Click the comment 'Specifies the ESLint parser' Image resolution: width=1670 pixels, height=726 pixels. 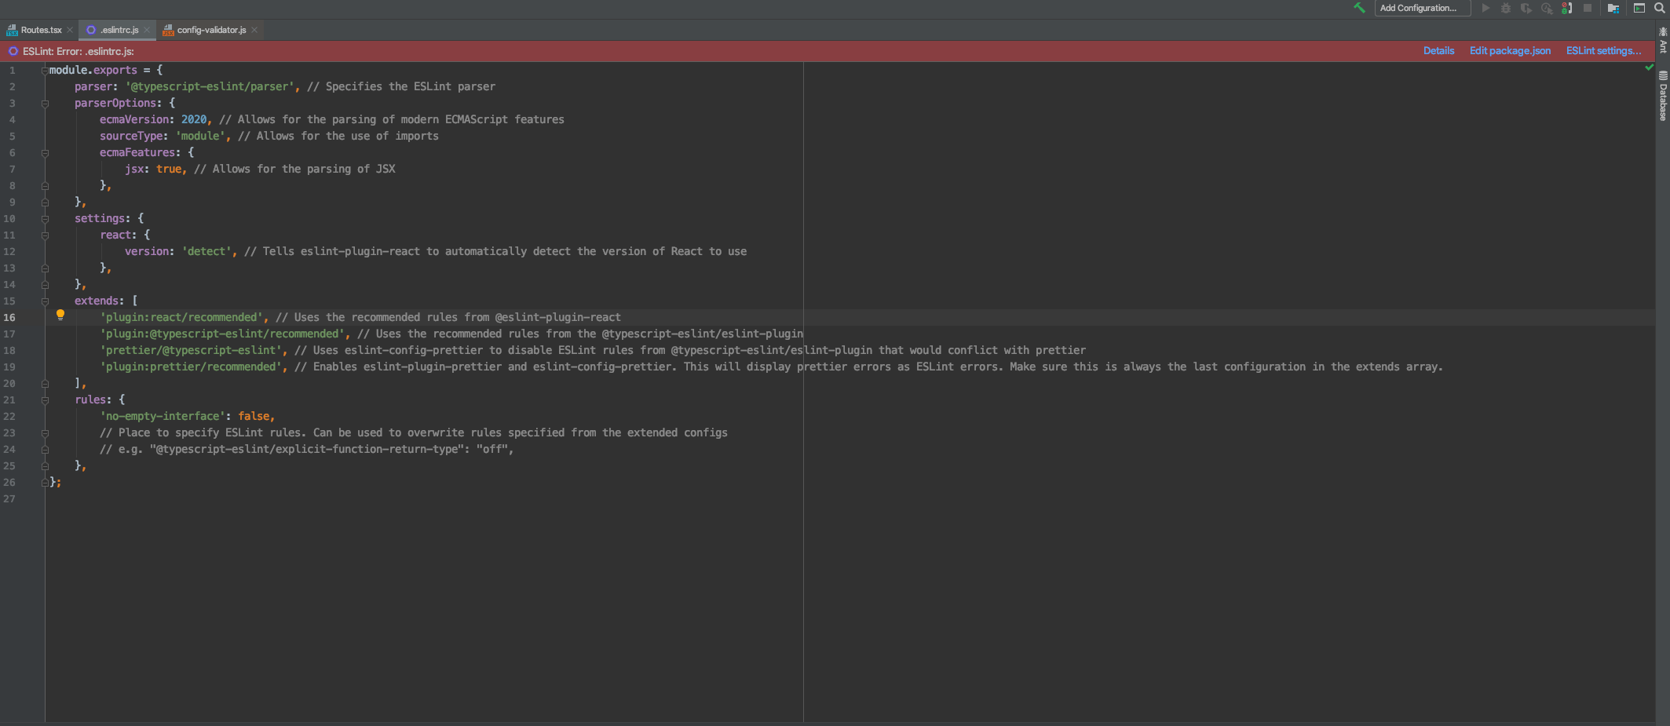click(x=401, y=87)
